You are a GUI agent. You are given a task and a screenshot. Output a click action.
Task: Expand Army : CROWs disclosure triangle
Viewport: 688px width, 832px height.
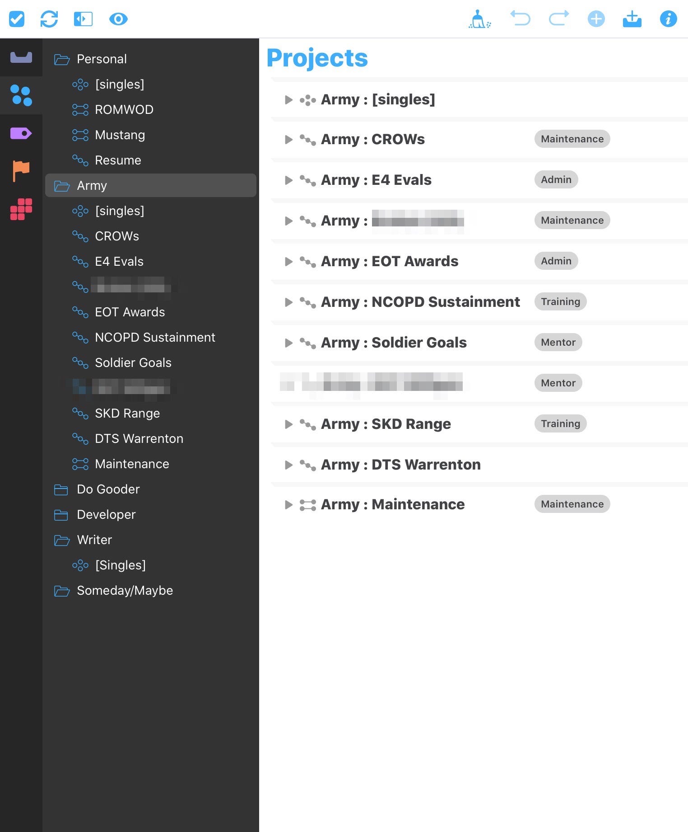click(x=288, y=140)
